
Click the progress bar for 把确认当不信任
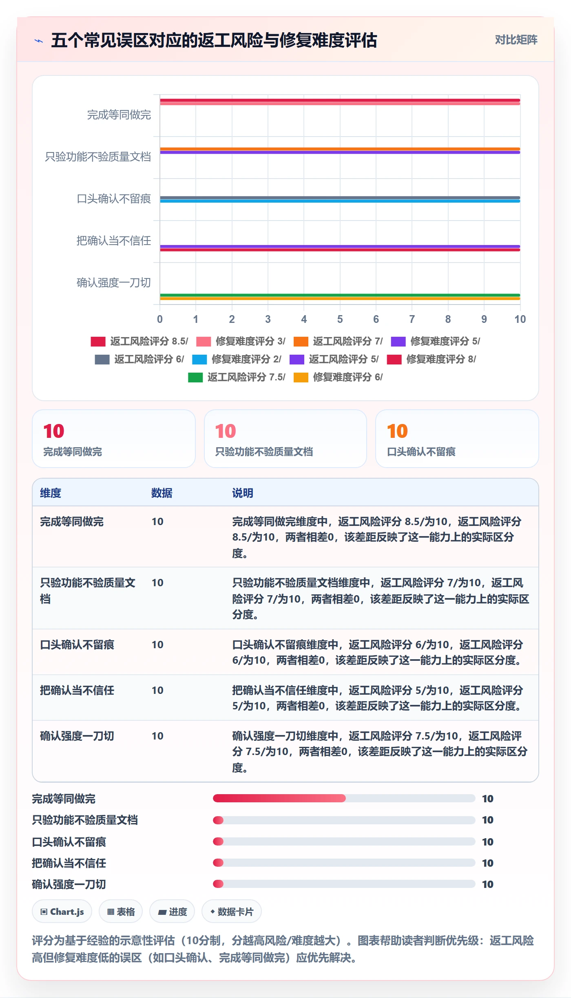coord(344,863)
